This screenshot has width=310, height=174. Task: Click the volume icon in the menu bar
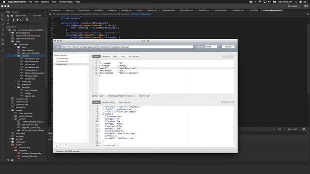point(269,2)
